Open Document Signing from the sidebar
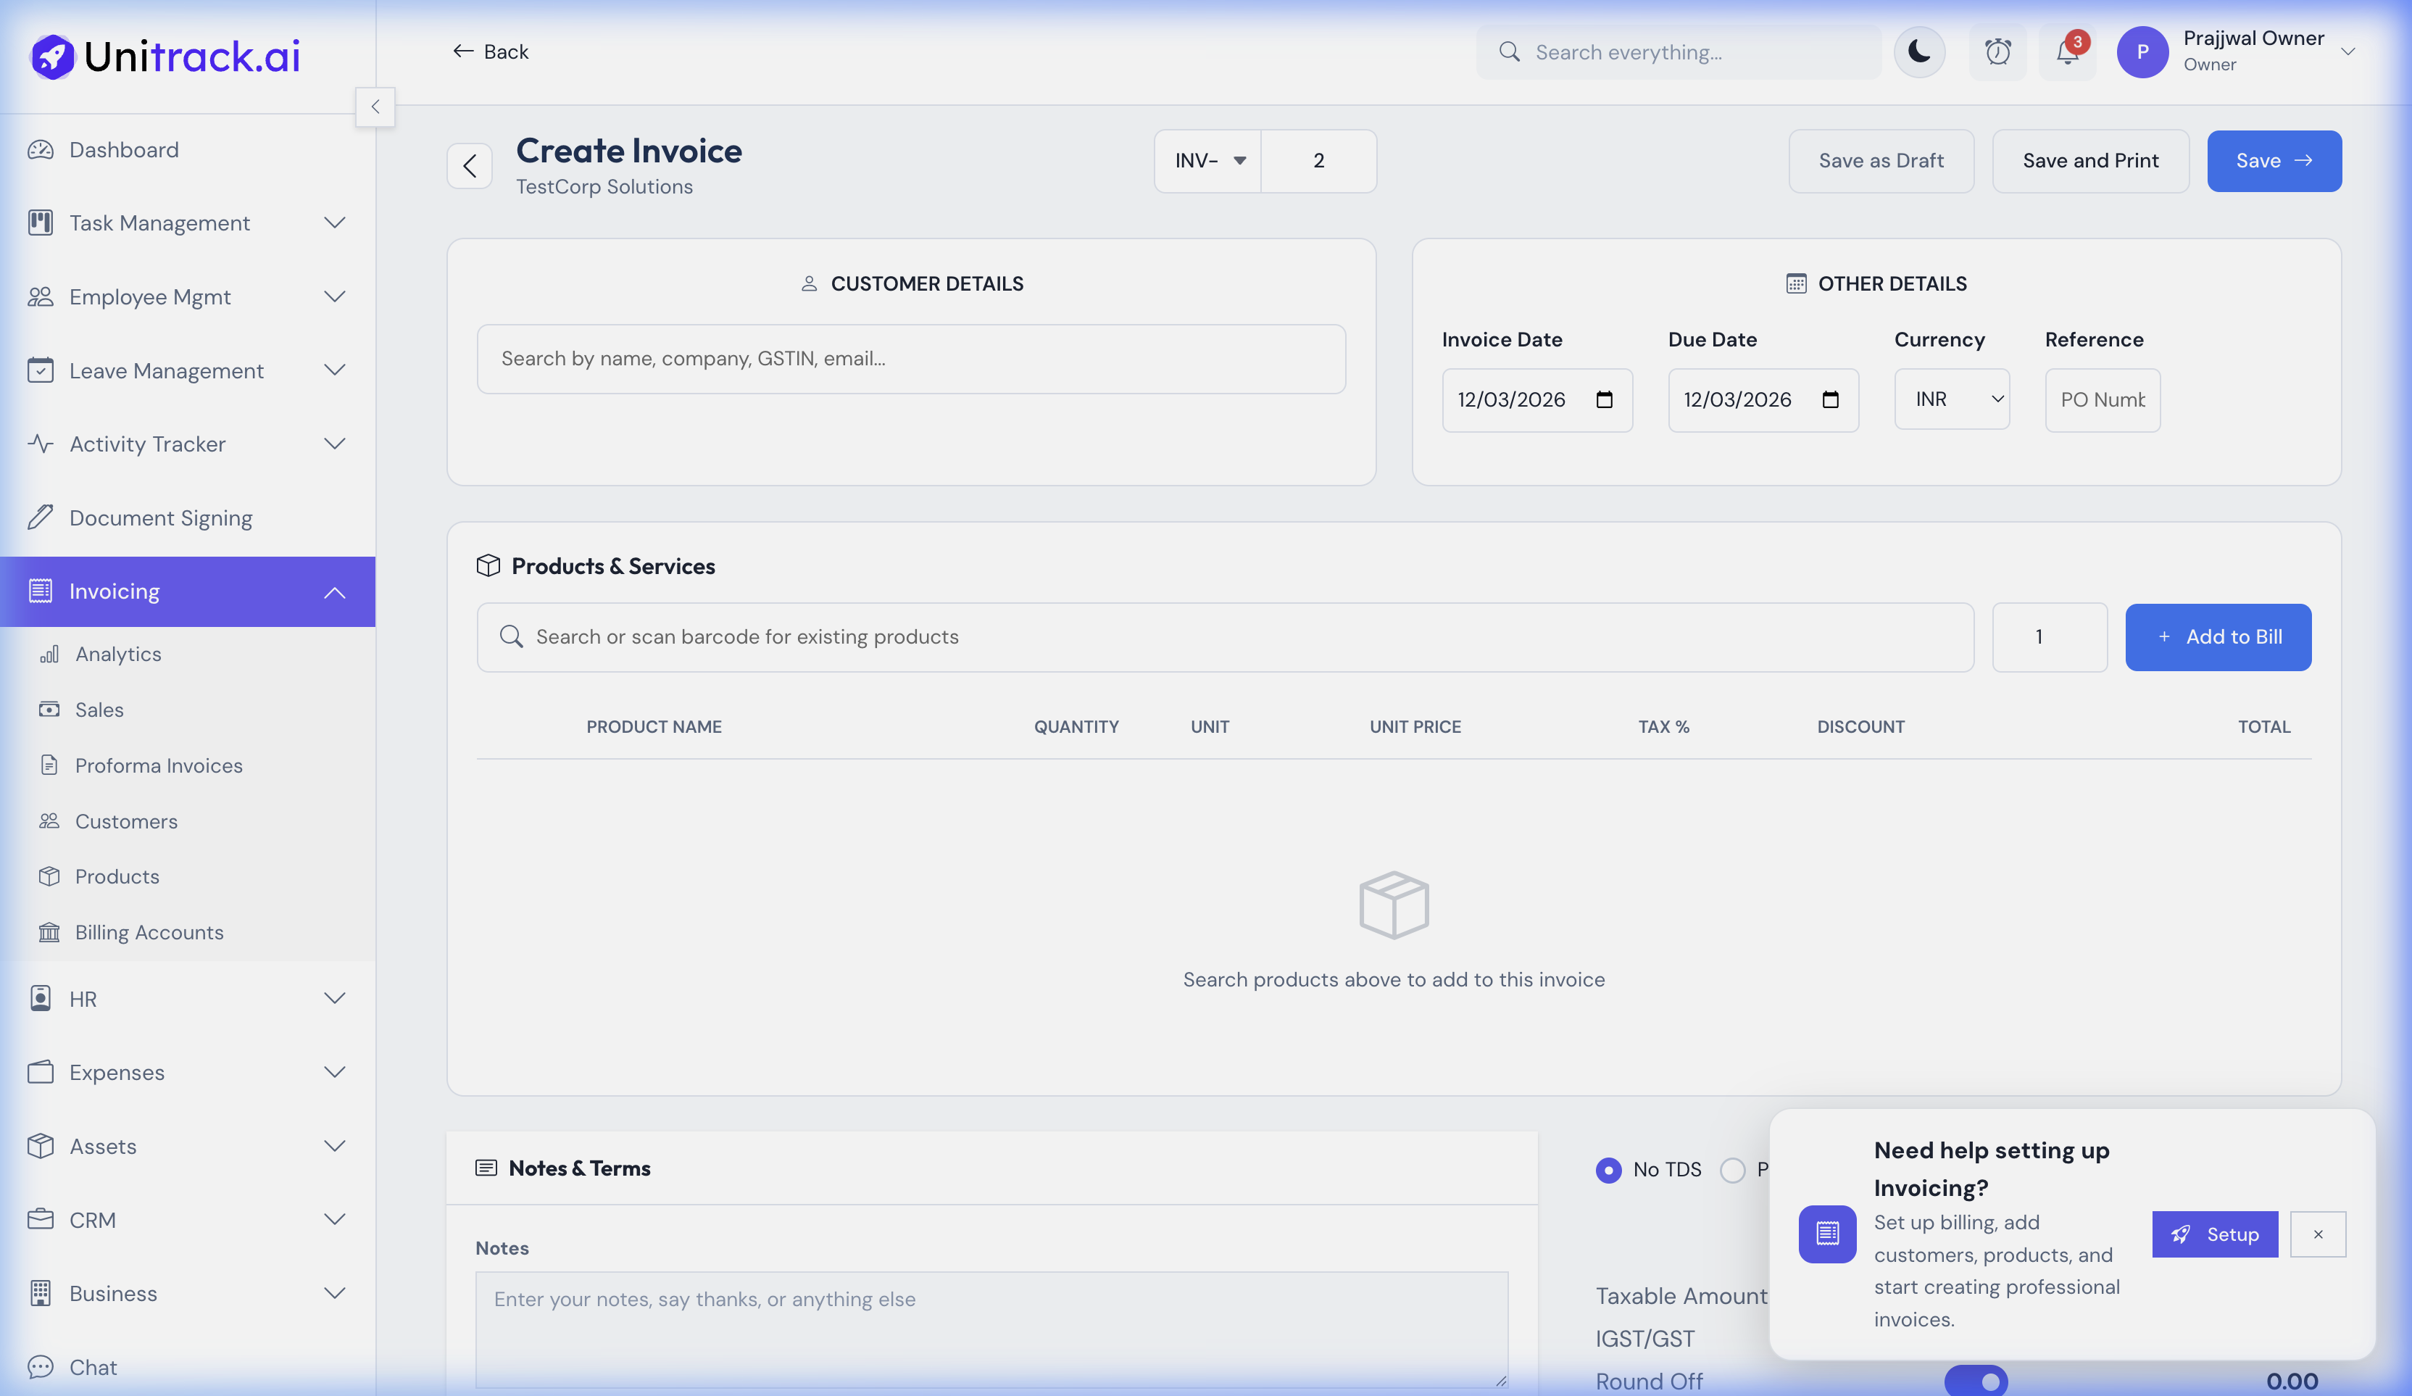This screenshot has width=2412, height=1396. (x=161, y=517)
